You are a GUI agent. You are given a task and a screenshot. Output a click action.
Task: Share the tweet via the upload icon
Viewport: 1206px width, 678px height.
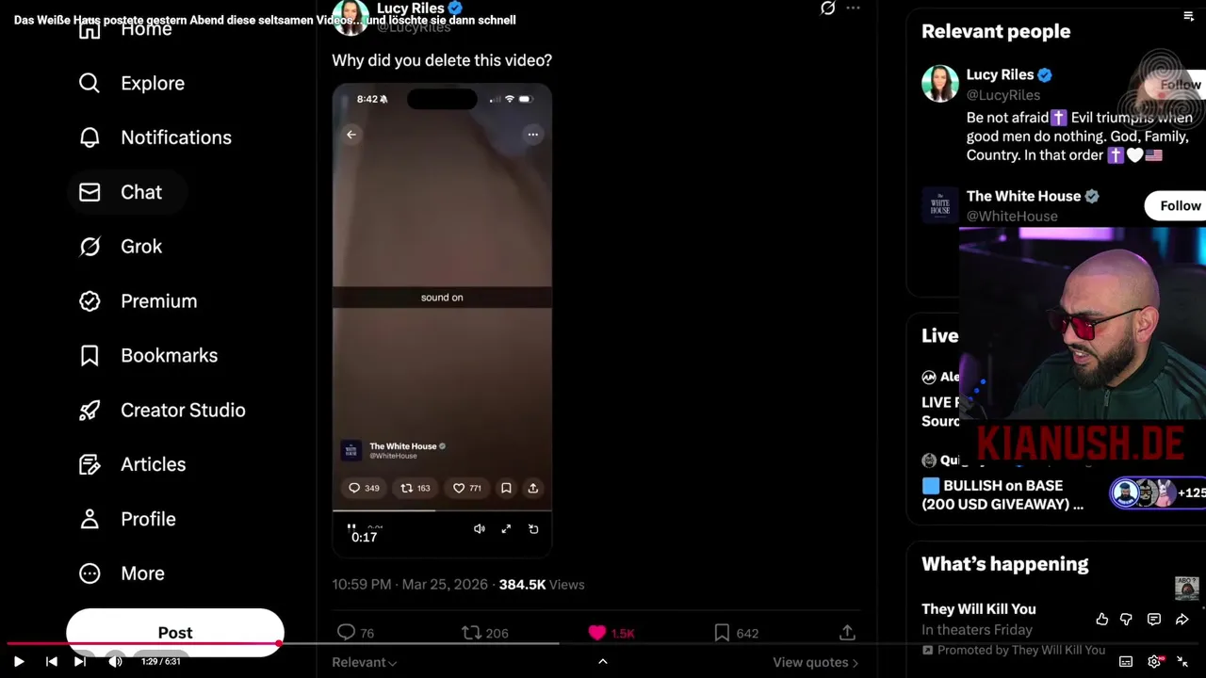tap(847, 633)
